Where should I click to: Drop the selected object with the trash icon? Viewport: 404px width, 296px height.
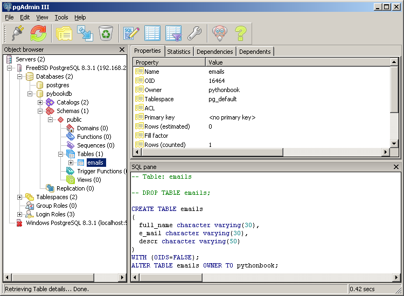[x=106, y=33]
